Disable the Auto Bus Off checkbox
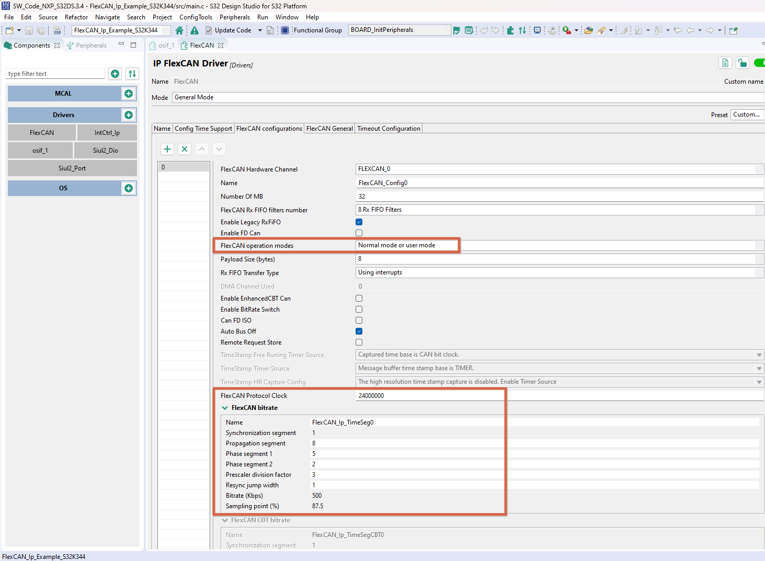The width and height of the screenshot is (765, 561). 359,331
